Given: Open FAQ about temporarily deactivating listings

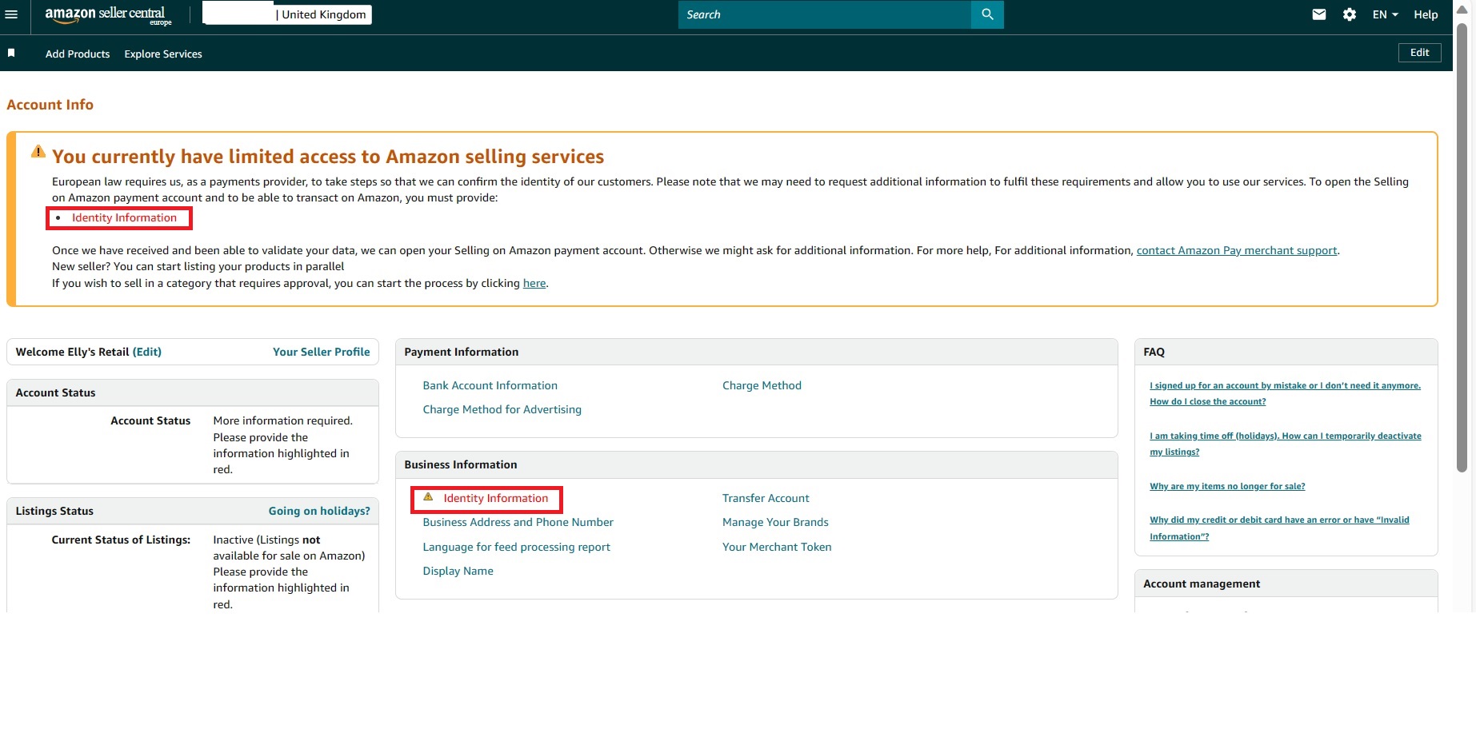Looking at the screenshot, I should (x=1285, y=444).
